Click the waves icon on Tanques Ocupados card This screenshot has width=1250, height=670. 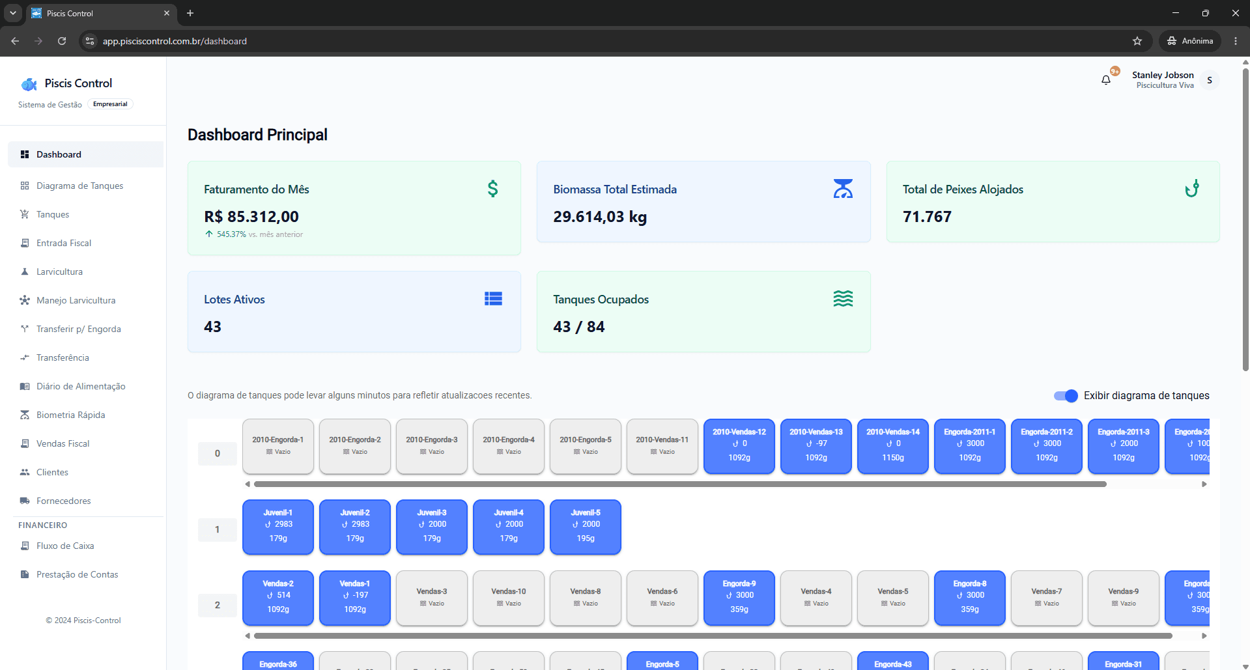843,299
